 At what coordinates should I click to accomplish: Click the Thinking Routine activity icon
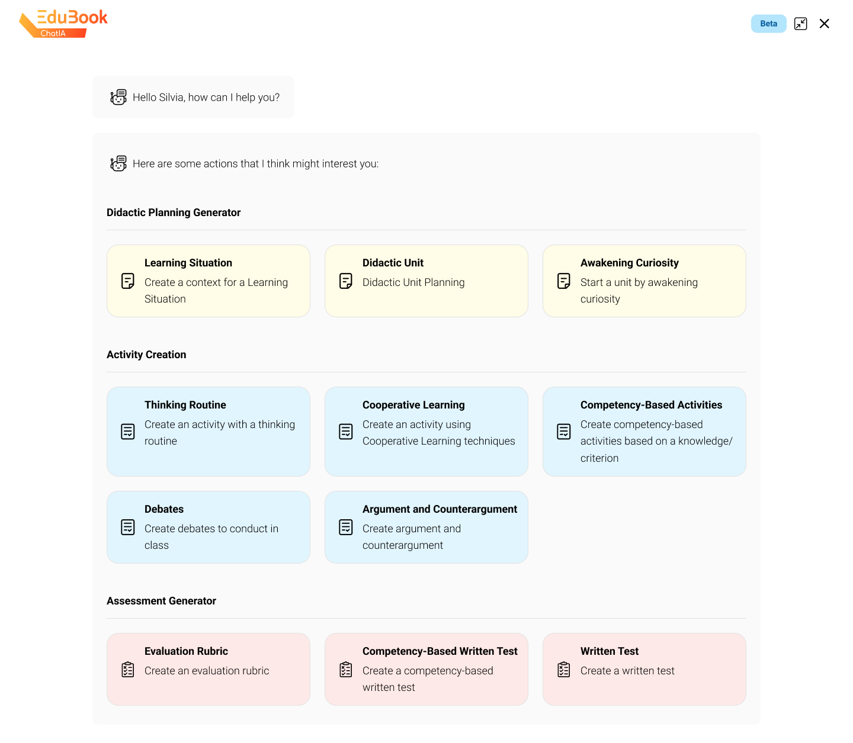click(x=127, y=432)
